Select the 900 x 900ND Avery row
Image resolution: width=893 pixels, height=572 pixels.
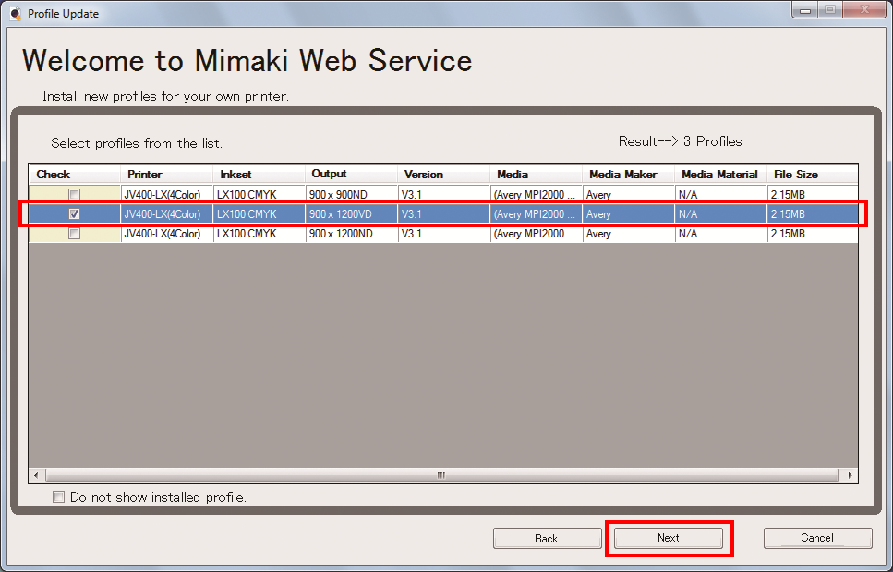(342, 195)
